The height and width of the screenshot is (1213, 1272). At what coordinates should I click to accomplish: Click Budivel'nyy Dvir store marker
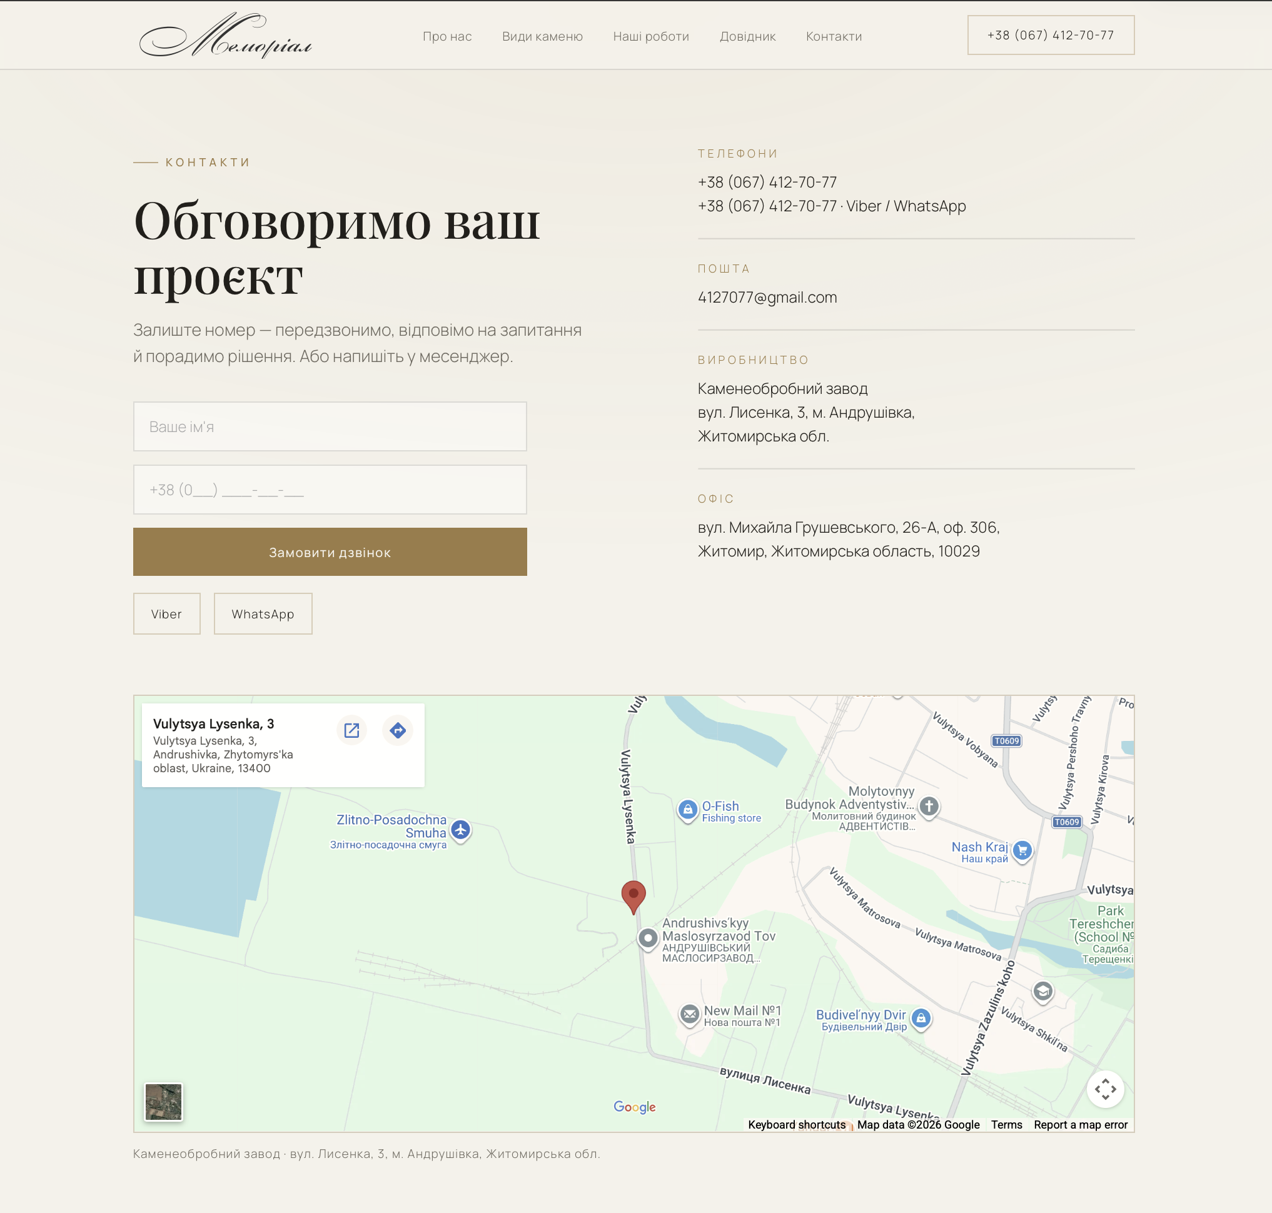pos(921,1019)
